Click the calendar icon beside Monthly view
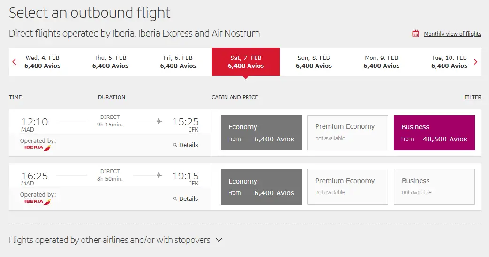This screenshot has width=489, height=257. pos(415,34)
